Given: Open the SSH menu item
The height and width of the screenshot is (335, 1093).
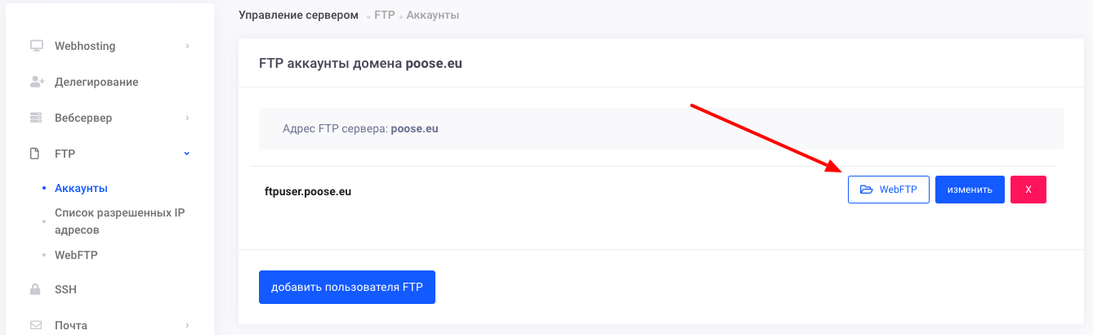Looking at the screenshot, I should point(65,289).
